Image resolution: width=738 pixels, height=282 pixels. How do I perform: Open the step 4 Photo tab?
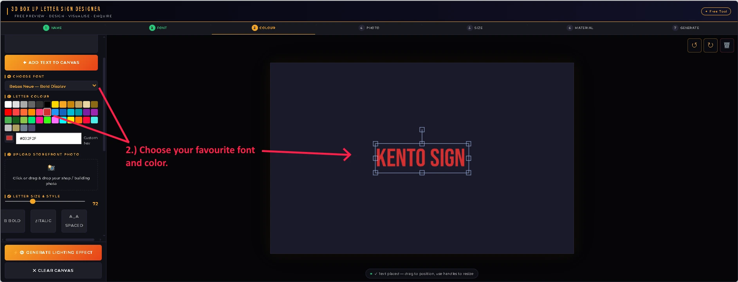(x=369, y=28)
